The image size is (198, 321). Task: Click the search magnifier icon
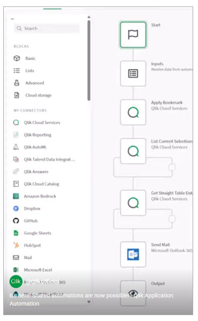[19, 28]
